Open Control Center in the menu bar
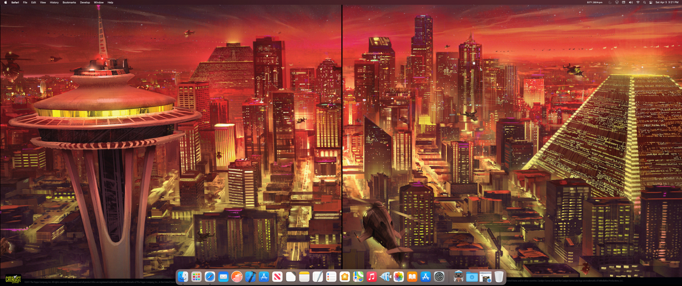 click(x=651, y=2)
